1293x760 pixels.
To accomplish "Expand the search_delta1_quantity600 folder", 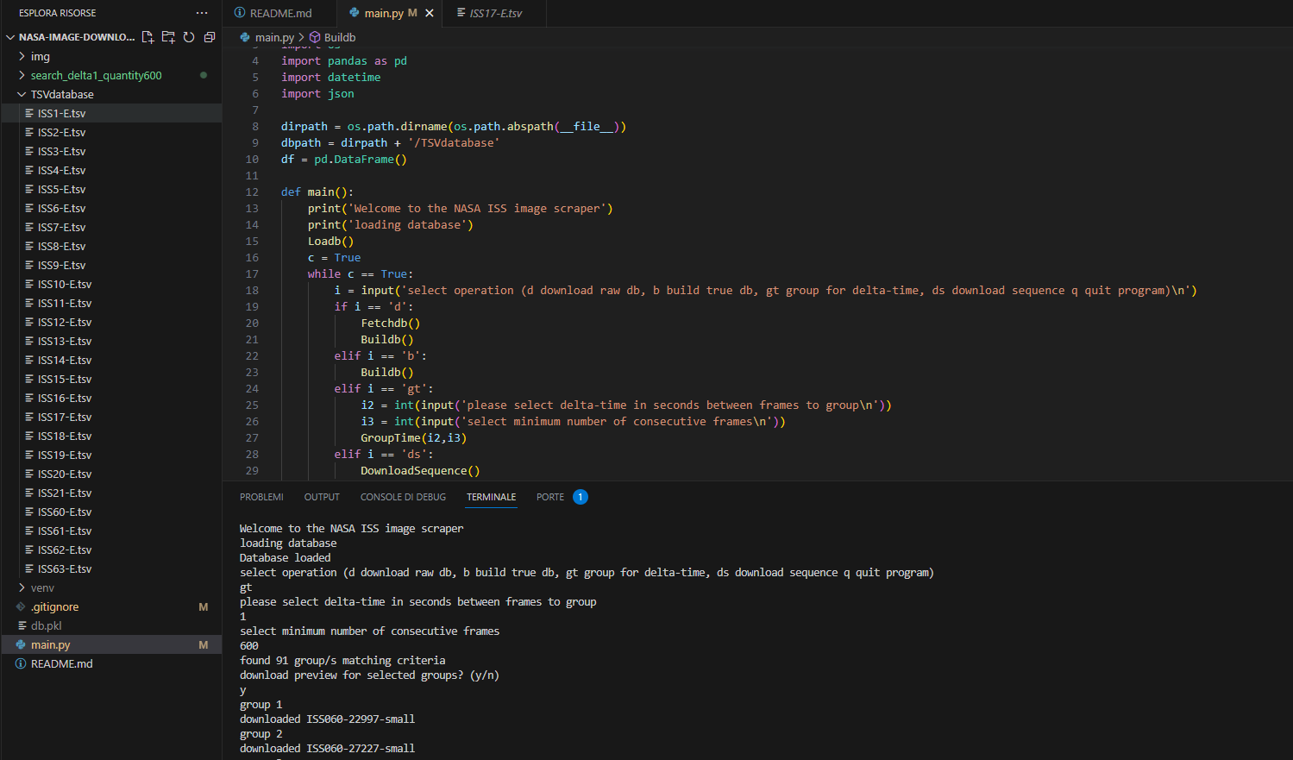I will [x=96, y=75].
